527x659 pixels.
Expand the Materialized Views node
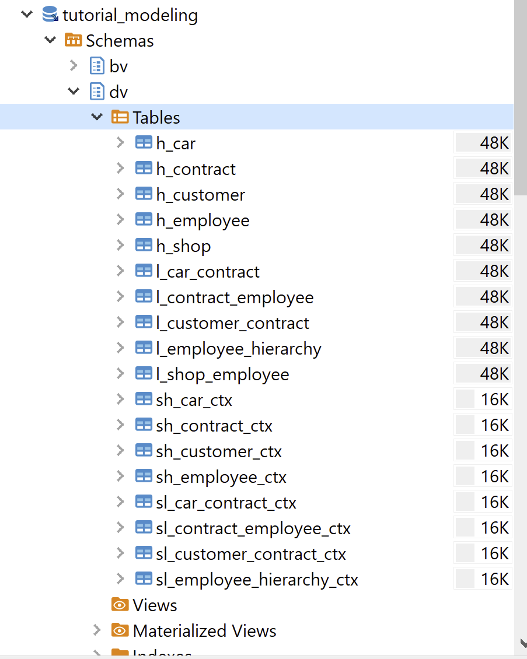[97, 630]
